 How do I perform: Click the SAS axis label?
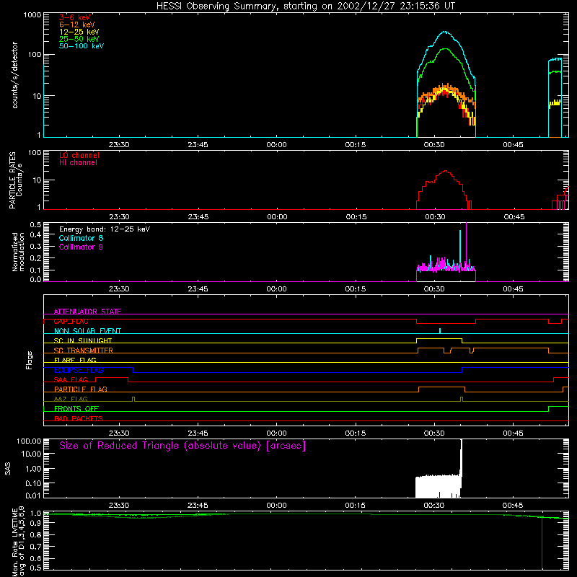(x=7, y=469)
